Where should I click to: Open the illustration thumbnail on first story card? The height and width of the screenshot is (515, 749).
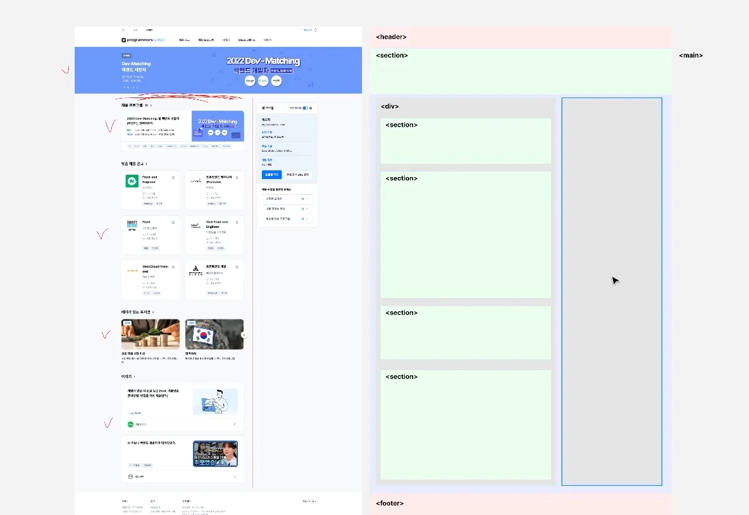216,401
